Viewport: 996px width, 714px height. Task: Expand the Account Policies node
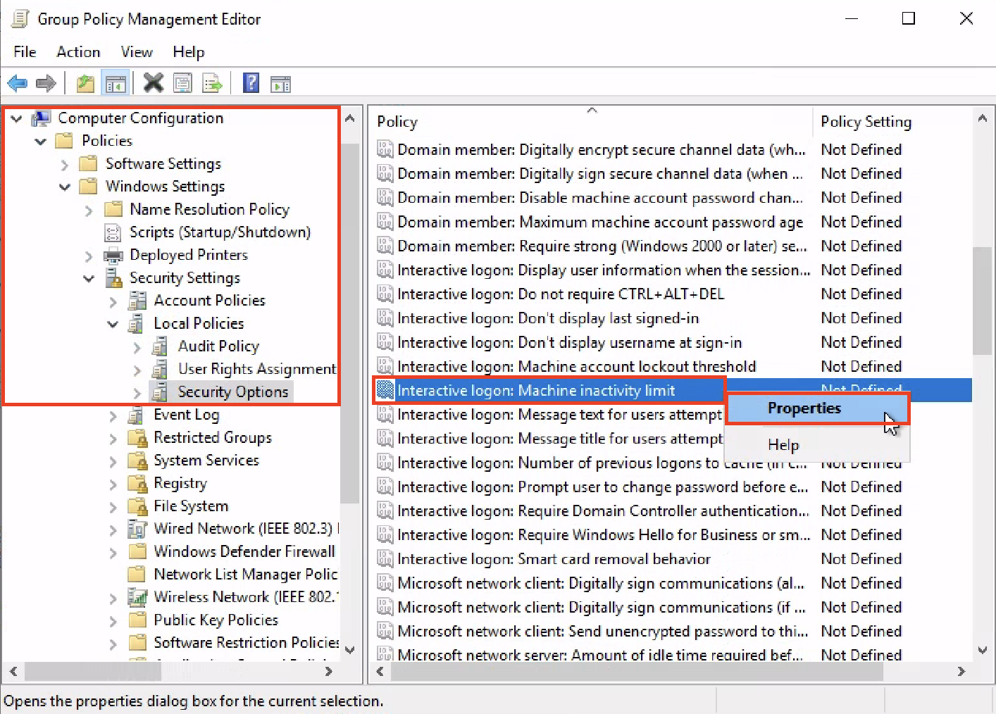[113, 301]
